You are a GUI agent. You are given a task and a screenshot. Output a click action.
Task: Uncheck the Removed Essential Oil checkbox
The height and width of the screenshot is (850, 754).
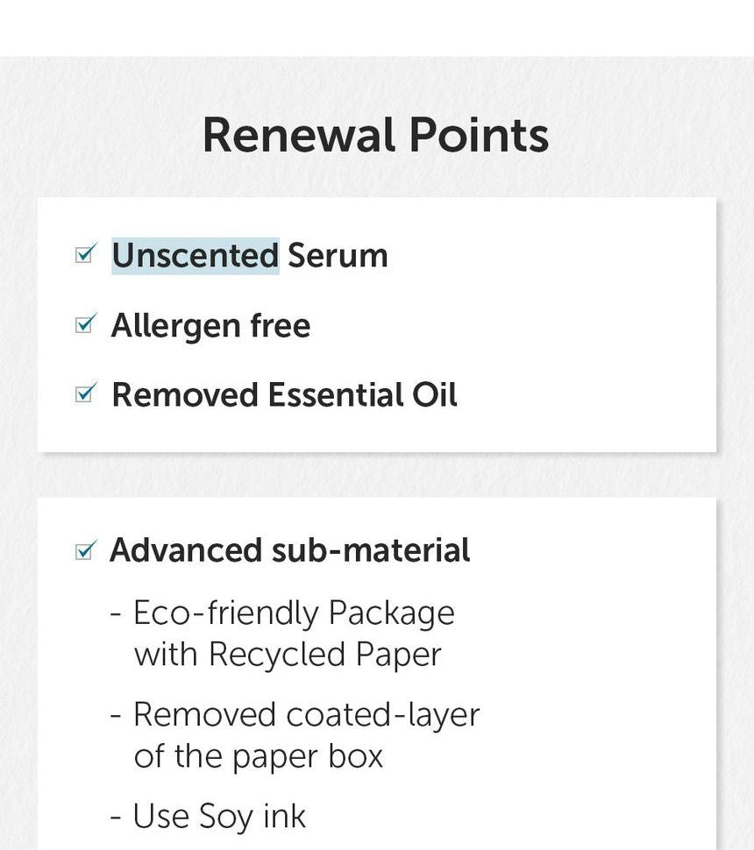tap(84, 394)
